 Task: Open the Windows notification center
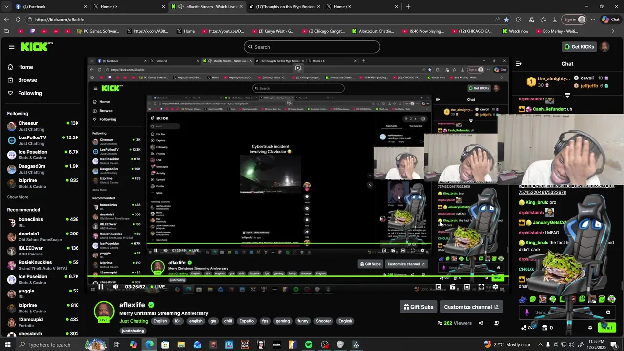(x=615, y=345)
